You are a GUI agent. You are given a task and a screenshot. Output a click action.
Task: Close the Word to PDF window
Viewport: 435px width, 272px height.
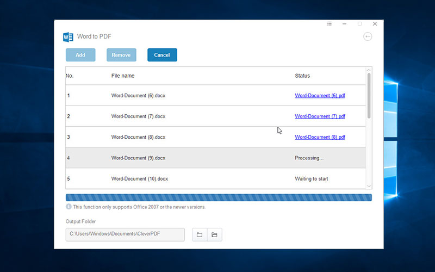coord(375,24)
